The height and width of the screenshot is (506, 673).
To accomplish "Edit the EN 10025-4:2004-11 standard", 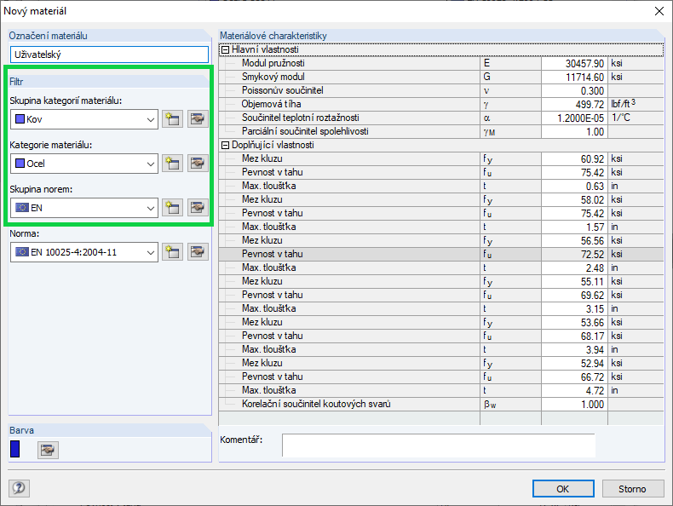I will tap(198, 251).
